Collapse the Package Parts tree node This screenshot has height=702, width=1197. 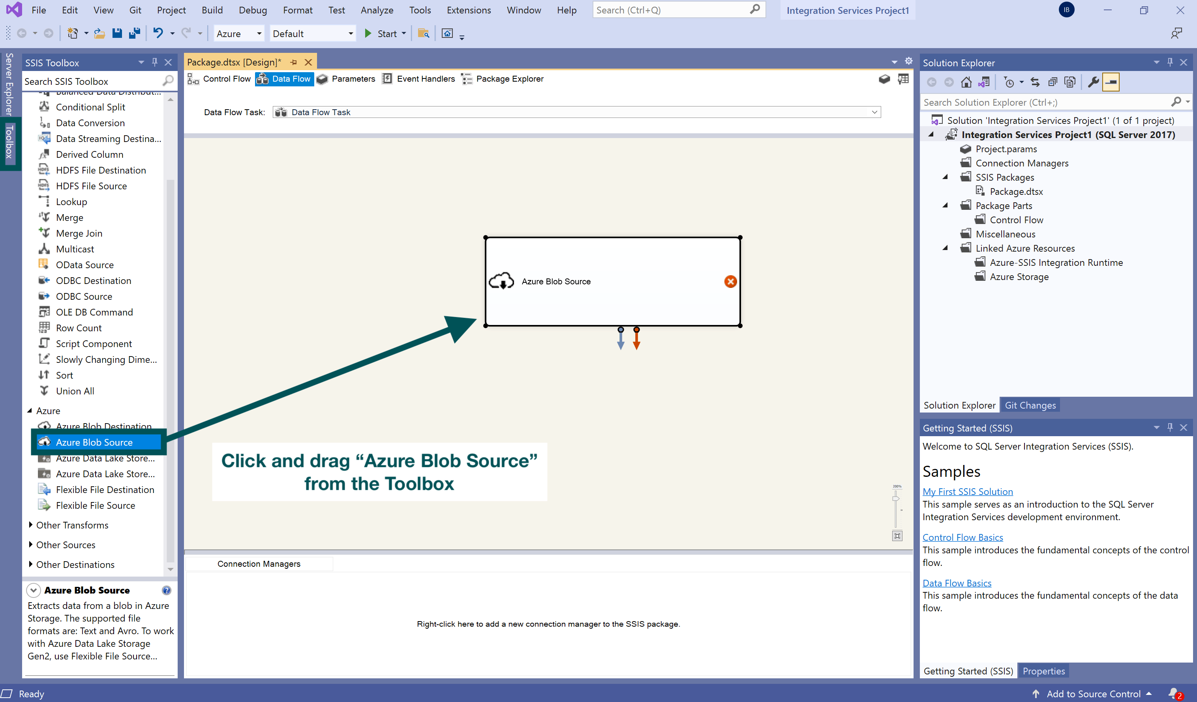tap(945, 205)
